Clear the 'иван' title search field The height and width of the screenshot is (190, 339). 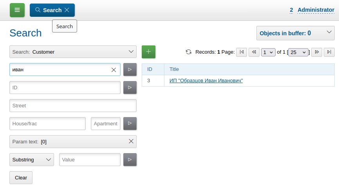point(114,70)
